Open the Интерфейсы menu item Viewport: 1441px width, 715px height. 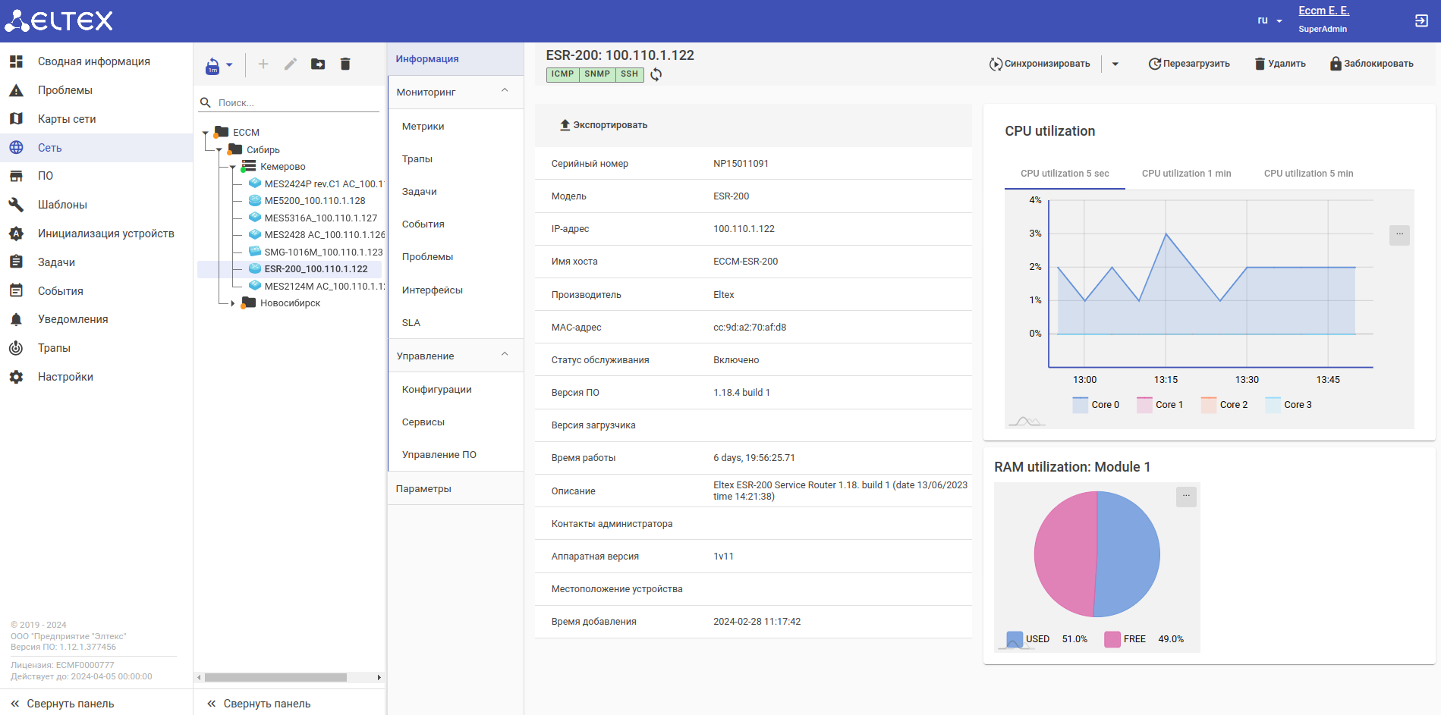coord(455,290)
